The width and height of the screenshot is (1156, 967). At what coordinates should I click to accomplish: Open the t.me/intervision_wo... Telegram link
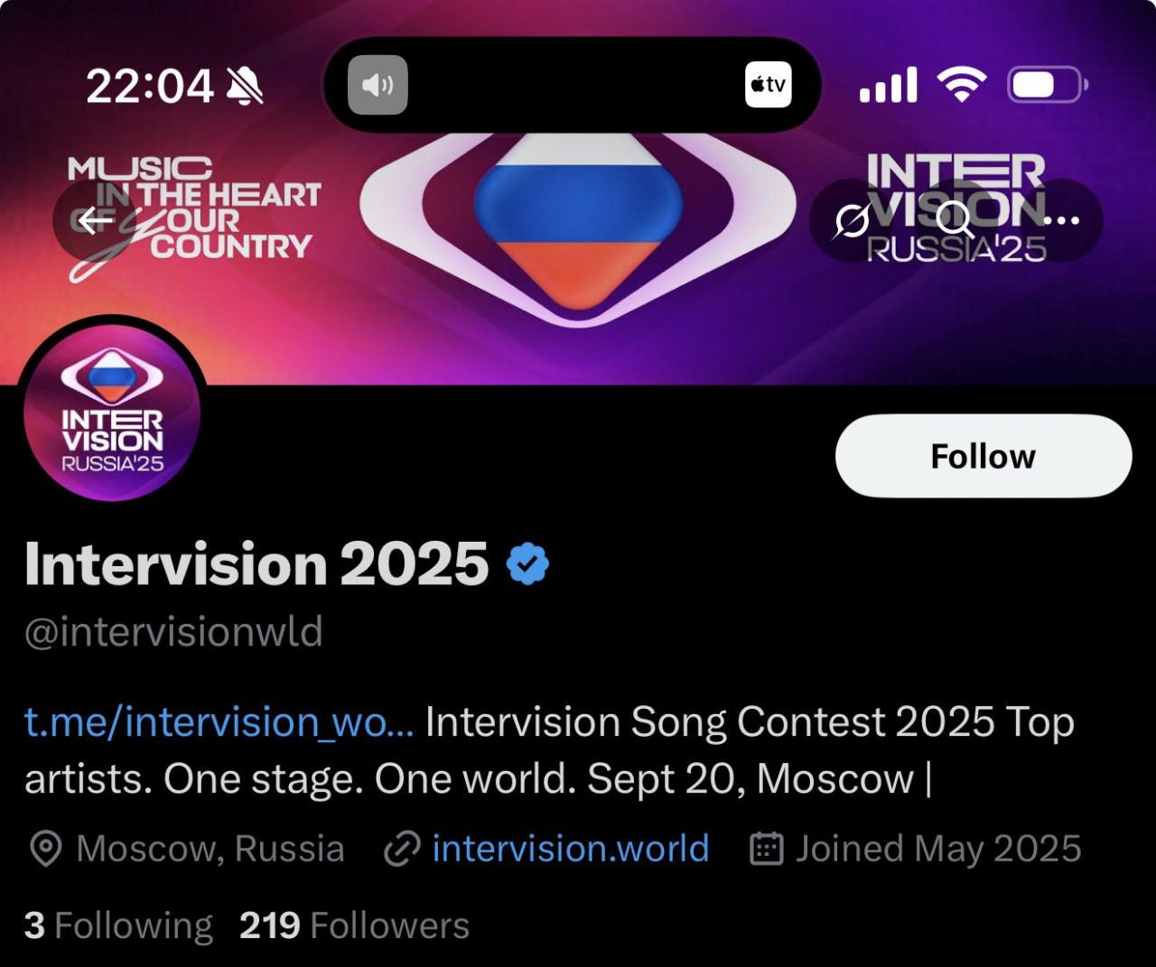point(219,722)
